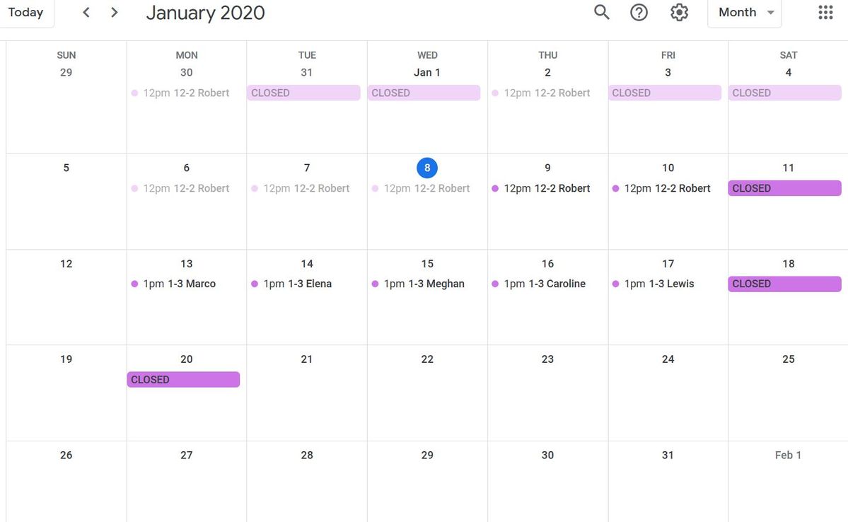Open 12pm Robert event on Thursday 9
The image size is (848, 522).
(x=541, y=188)
